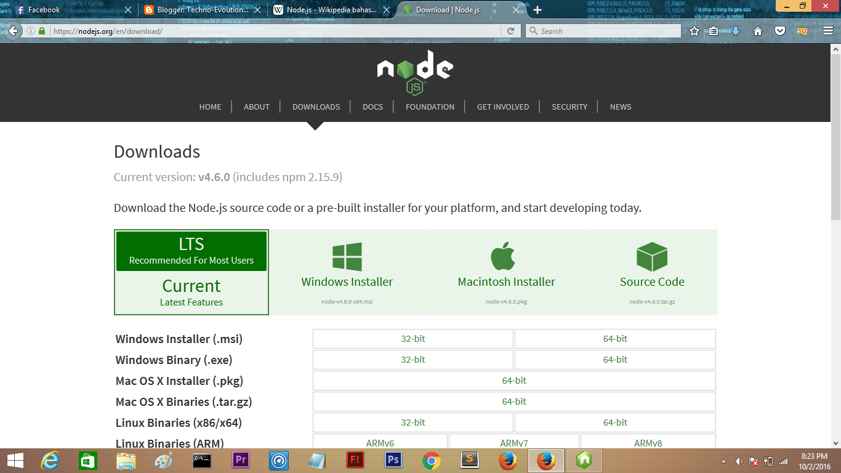Download Windows Installer node-v4.6.0-x64.msi
841x473 pixels.
coord(347,272)
